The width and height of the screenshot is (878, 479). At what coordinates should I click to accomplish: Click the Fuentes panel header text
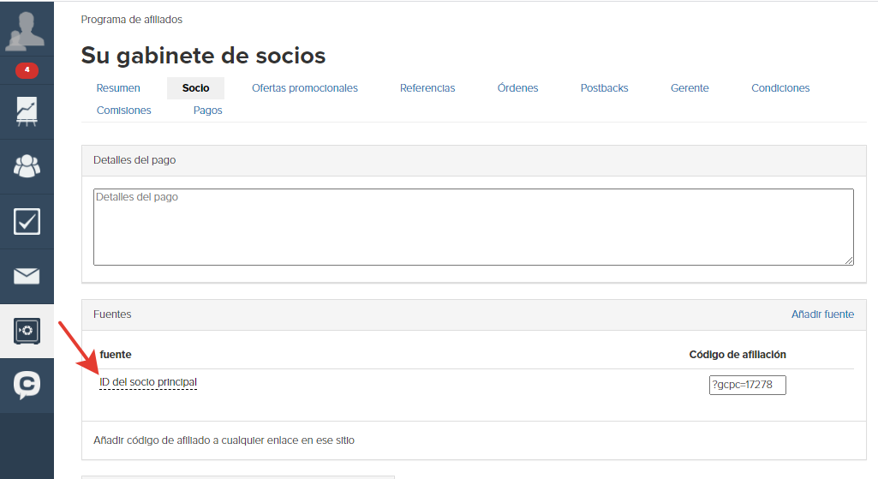click(112, 314)
